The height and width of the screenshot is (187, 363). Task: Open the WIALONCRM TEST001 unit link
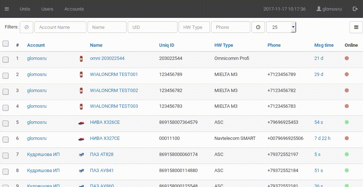[114, 75]
